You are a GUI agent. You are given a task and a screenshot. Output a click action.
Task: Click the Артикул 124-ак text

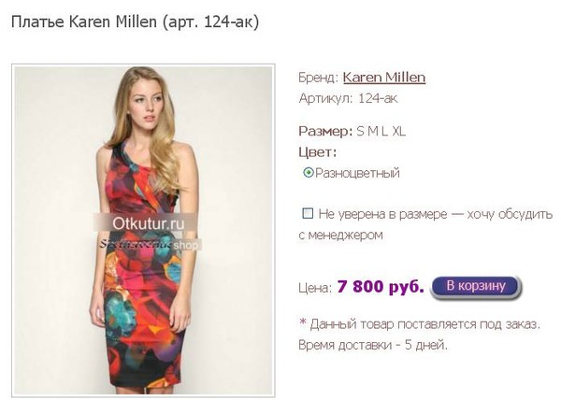coord(348,98)
